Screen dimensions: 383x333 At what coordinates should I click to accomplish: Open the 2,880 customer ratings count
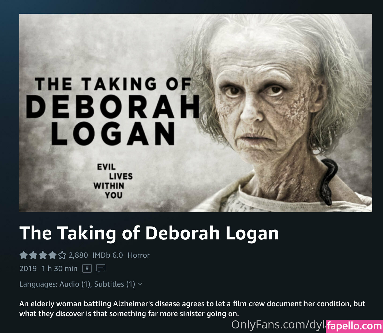78,255
